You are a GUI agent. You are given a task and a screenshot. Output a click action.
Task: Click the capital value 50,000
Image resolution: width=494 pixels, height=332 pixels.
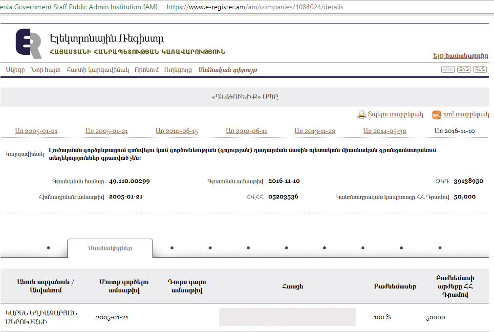[x=465, y=197]
